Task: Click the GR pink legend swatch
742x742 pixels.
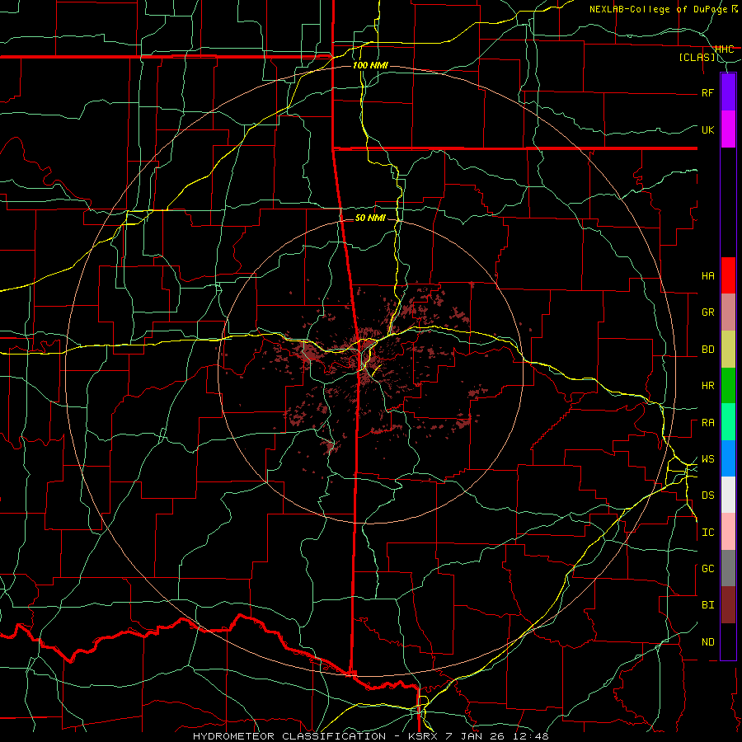Action: point(728,312)
